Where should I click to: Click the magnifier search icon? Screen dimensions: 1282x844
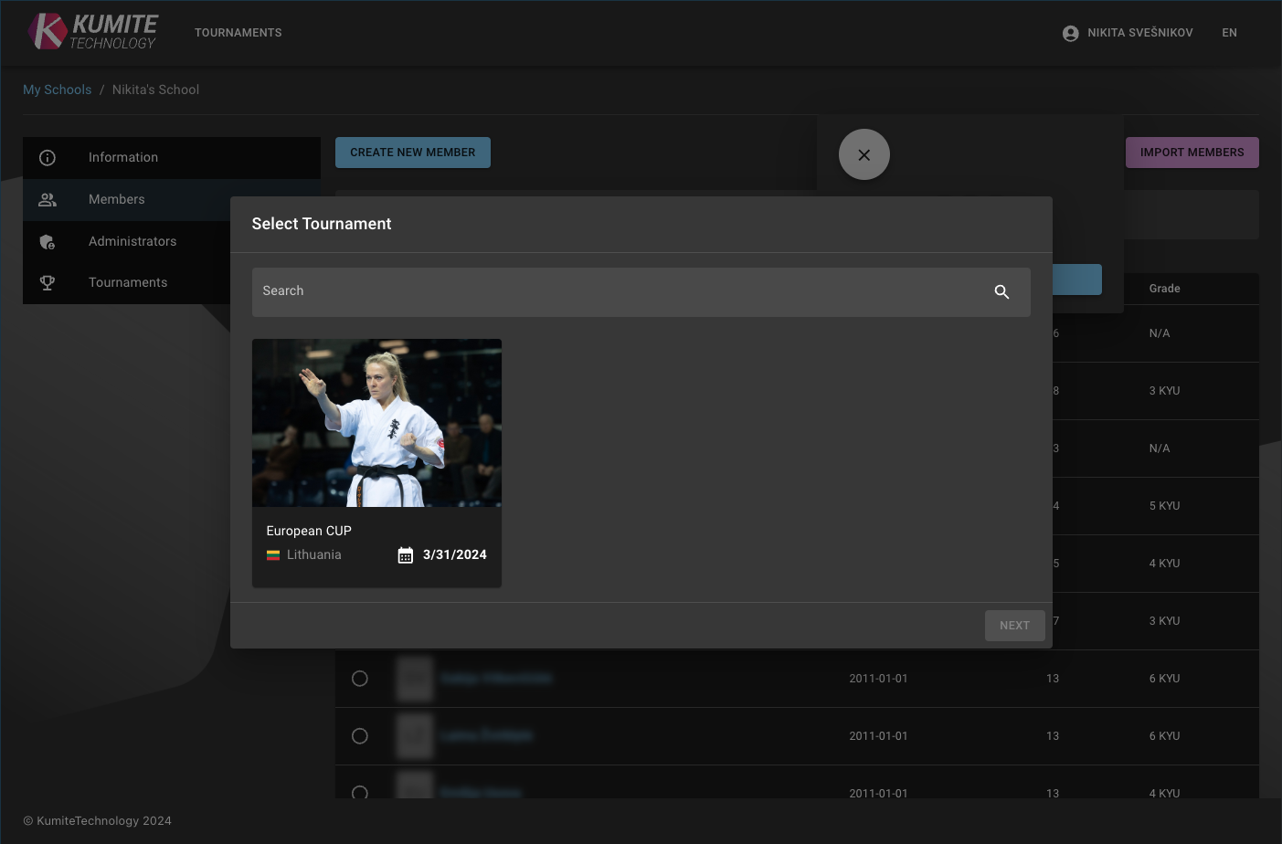pos(1001,292)
